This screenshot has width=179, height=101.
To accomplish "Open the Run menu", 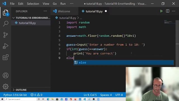I will click(x=63, y=4).
